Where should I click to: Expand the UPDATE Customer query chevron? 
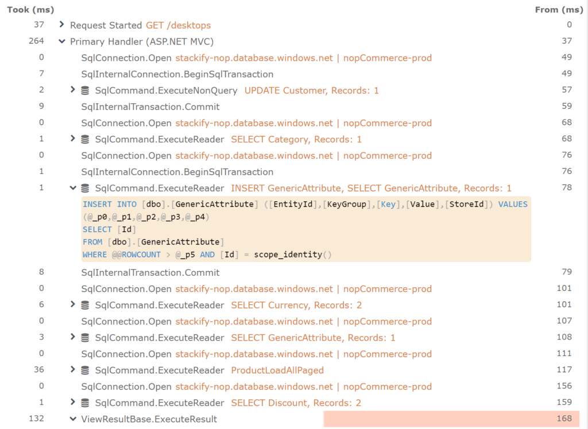click(x=73, y=90)
